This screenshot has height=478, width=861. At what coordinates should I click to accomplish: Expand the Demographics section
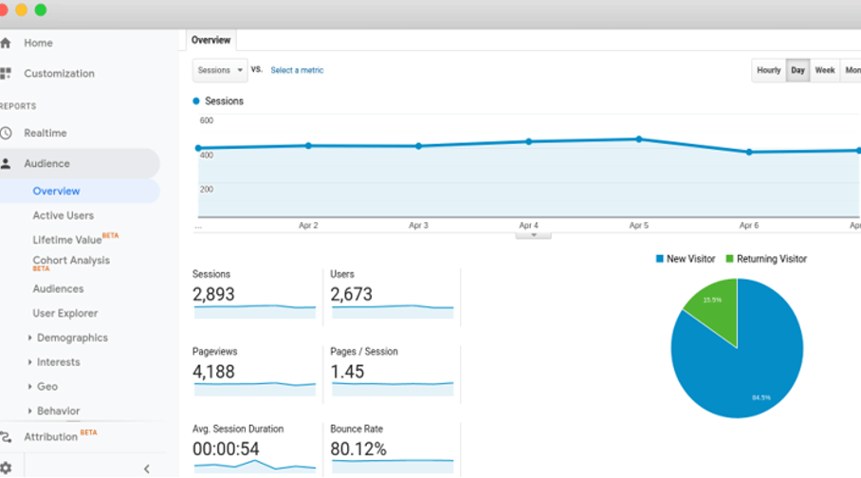click(71, 338)
